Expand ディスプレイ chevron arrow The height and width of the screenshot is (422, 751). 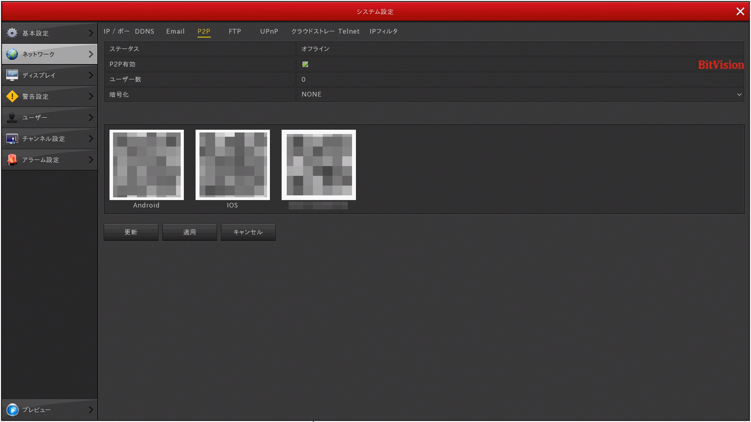click(91, 75)
